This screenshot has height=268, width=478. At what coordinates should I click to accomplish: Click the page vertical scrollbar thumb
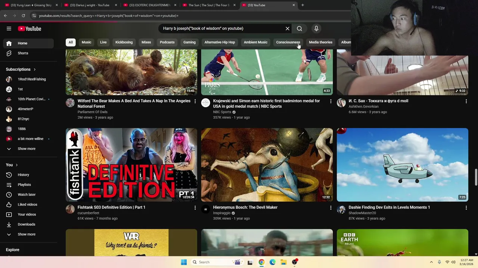pyautogui.click(x=476, y=176)
